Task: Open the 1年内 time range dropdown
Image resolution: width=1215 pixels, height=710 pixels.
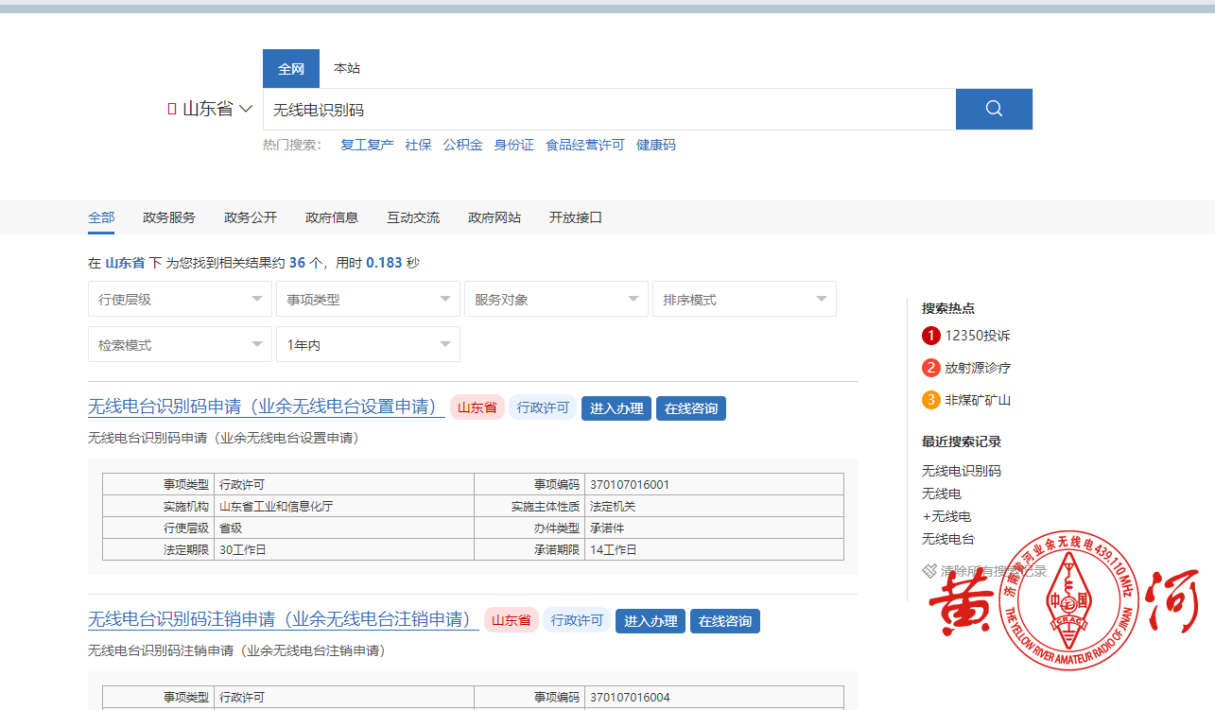Action: pos(368,345)
